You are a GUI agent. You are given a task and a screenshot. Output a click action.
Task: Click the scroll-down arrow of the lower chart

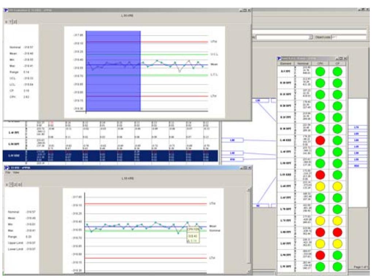point(249,271)
